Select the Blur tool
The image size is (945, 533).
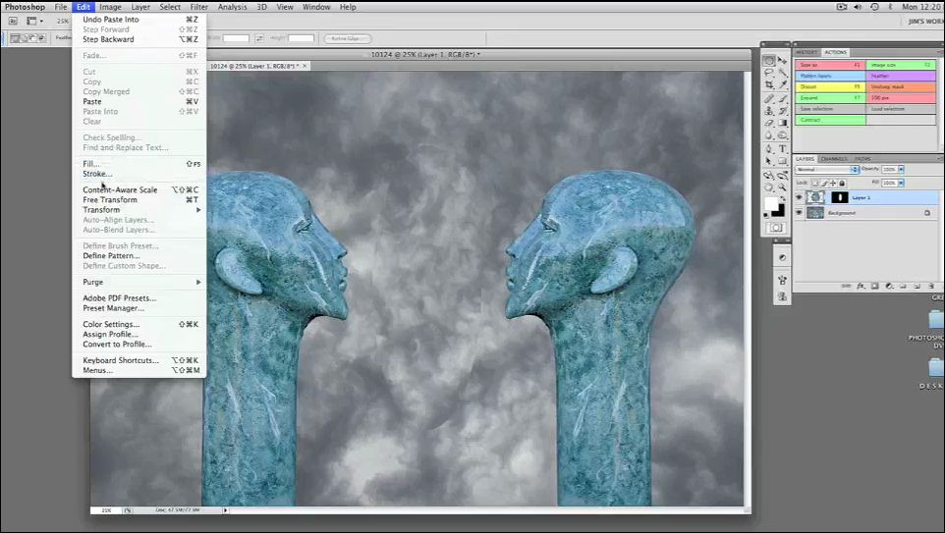click(x=769, y=135)
